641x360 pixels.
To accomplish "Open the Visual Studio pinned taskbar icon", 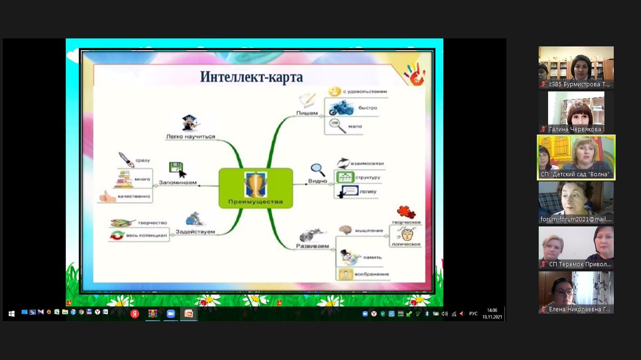I will [x=41, y=312].
